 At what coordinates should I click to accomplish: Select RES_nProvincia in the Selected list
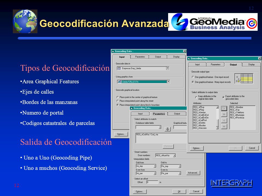click(237, 118)
